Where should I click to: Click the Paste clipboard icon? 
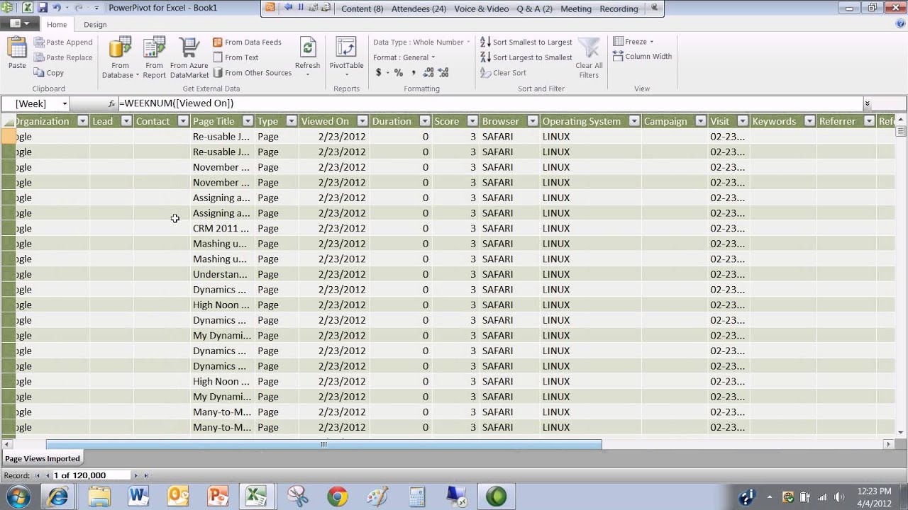17,49
